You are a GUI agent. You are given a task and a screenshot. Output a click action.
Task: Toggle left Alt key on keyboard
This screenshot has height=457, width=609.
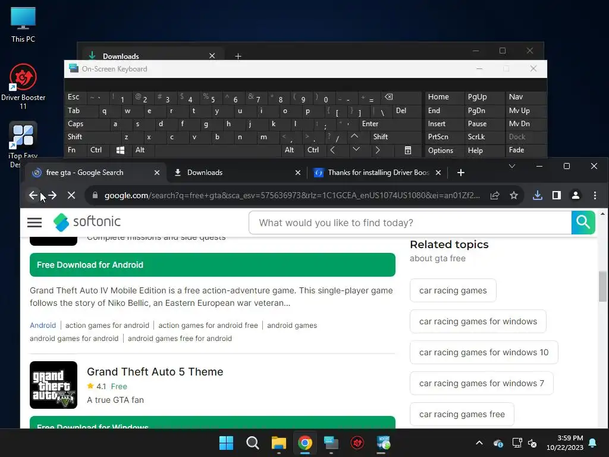[x=143, y=150]
